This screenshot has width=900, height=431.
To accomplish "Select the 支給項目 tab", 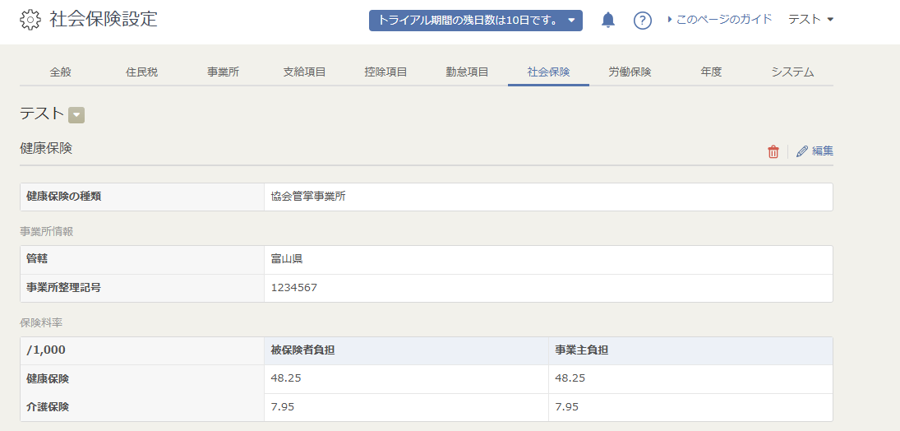I will click(305, 72).
